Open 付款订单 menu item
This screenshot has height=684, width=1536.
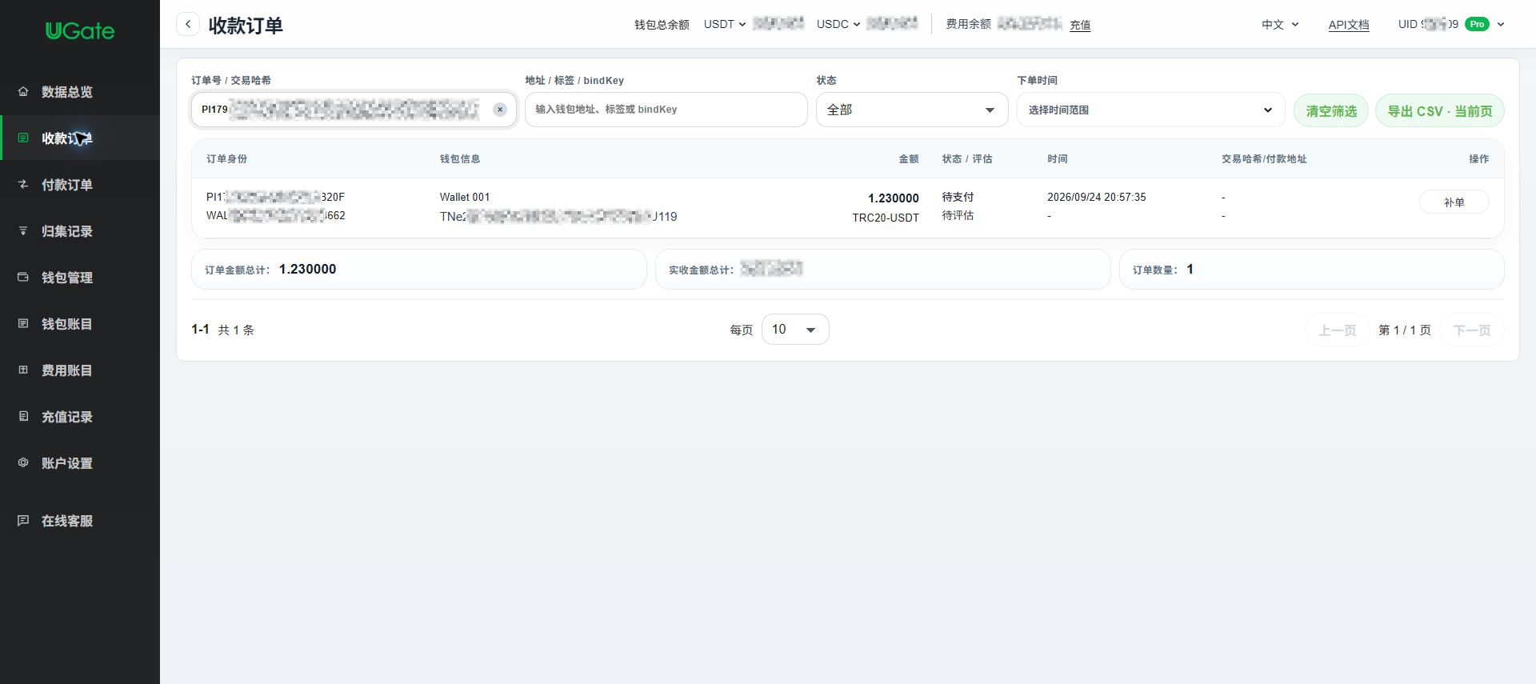point(80,184)
